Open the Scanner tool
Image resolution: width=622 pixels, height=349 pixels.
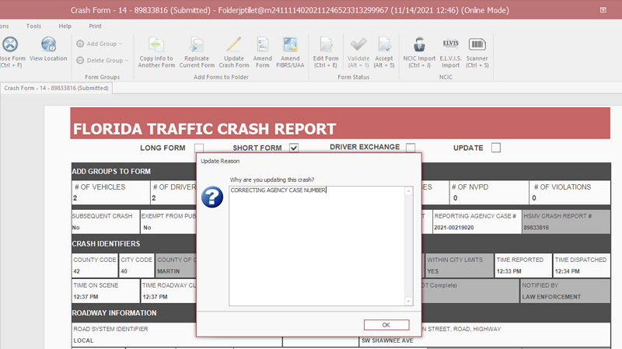(x=477, y=45)
